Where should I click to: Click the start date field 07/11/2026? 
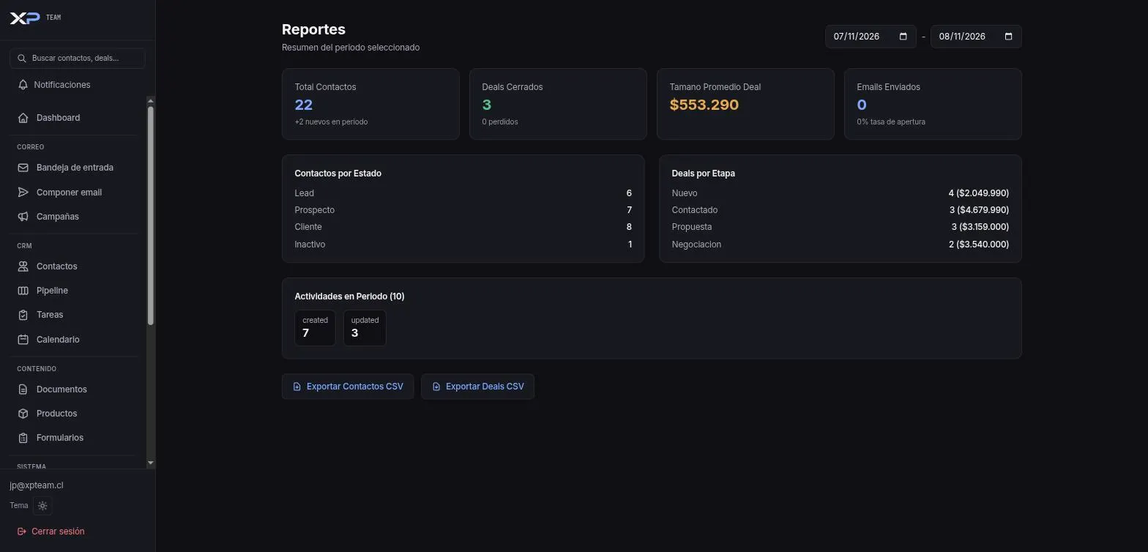point(871,37)
